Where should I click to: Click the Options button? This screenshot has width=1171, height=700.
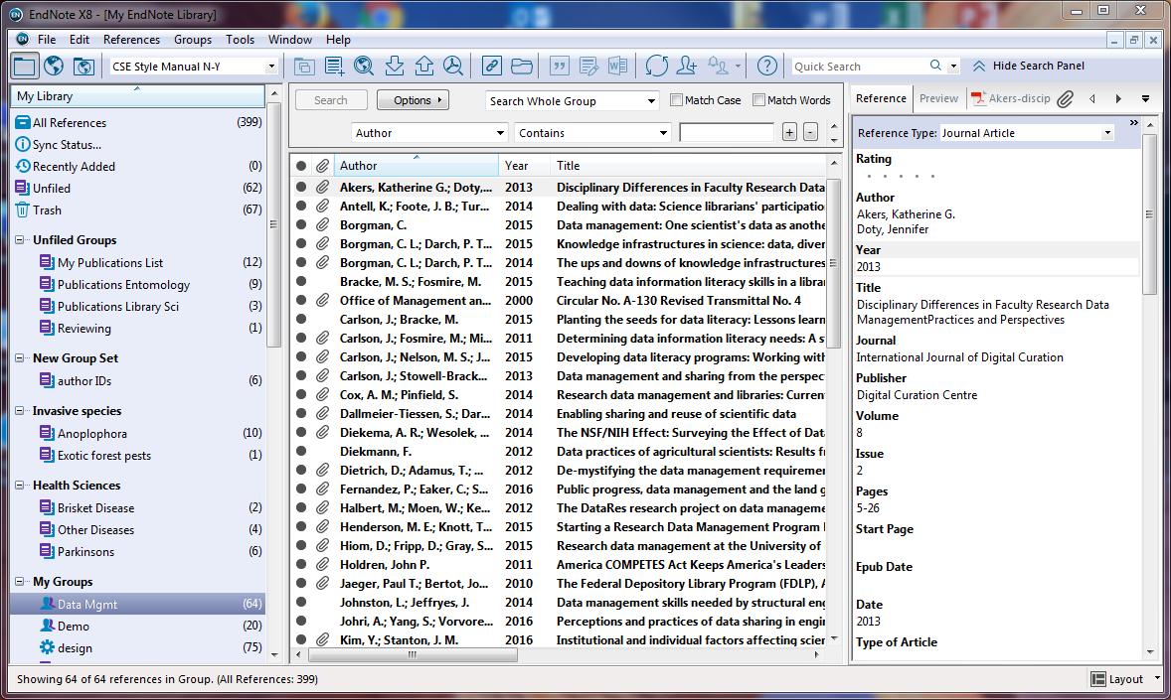tap(413, 100)
